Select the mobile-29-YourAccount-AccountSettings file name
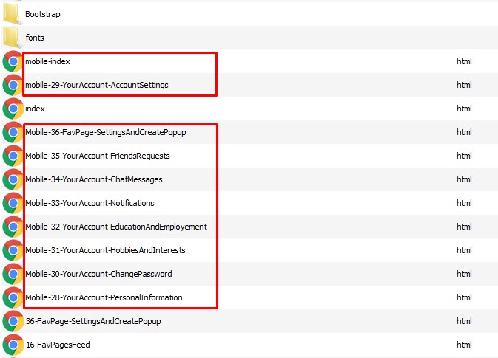Image resolution: width=498 pixels, height=358 pixels. [x=96, y=85]
